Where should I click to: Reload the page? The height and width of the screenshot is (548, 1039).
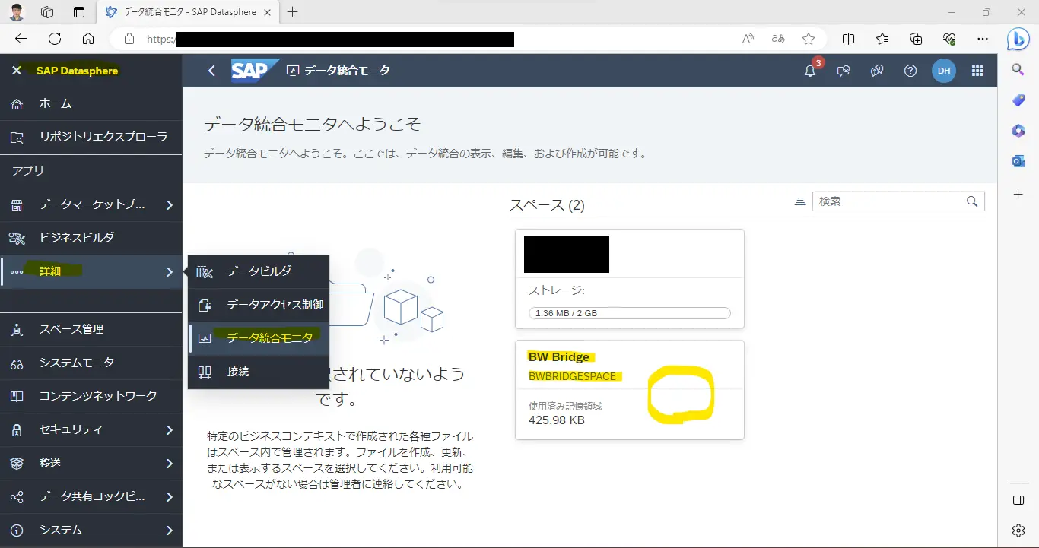(x=55, y=39)
